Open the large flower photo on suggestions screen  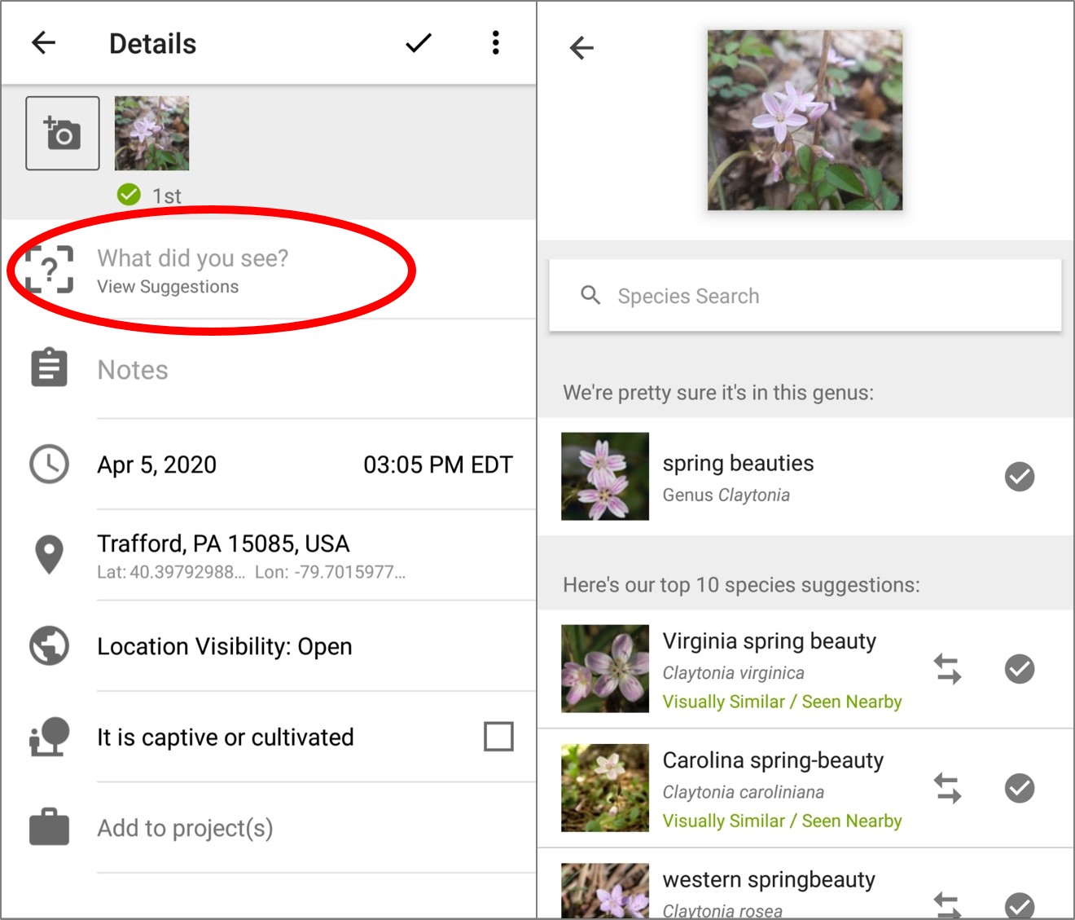[x=805, y=120]
